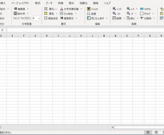Select column N header
164x135 pixels.
tap(116, 36)
